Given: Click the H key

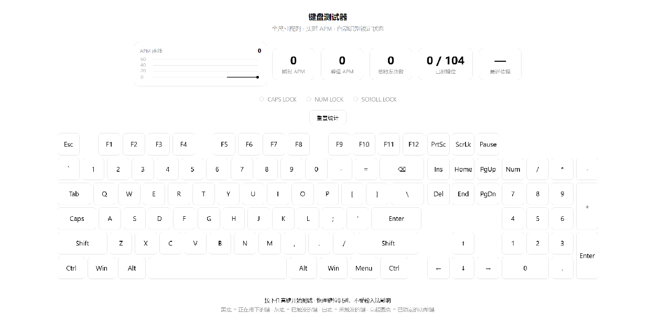Looking at the screenshot, I should [x=234, y=219].
